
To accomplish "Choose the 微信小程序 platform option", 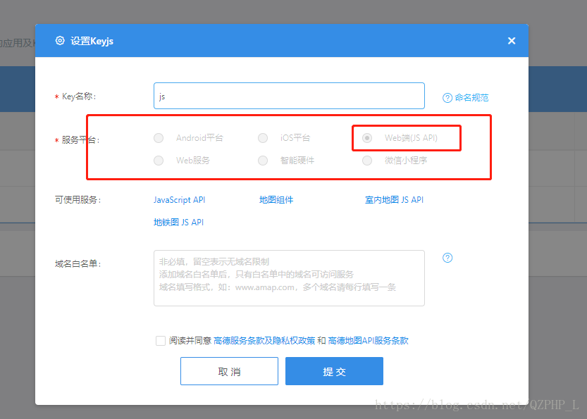I will [x=367, y=161].
